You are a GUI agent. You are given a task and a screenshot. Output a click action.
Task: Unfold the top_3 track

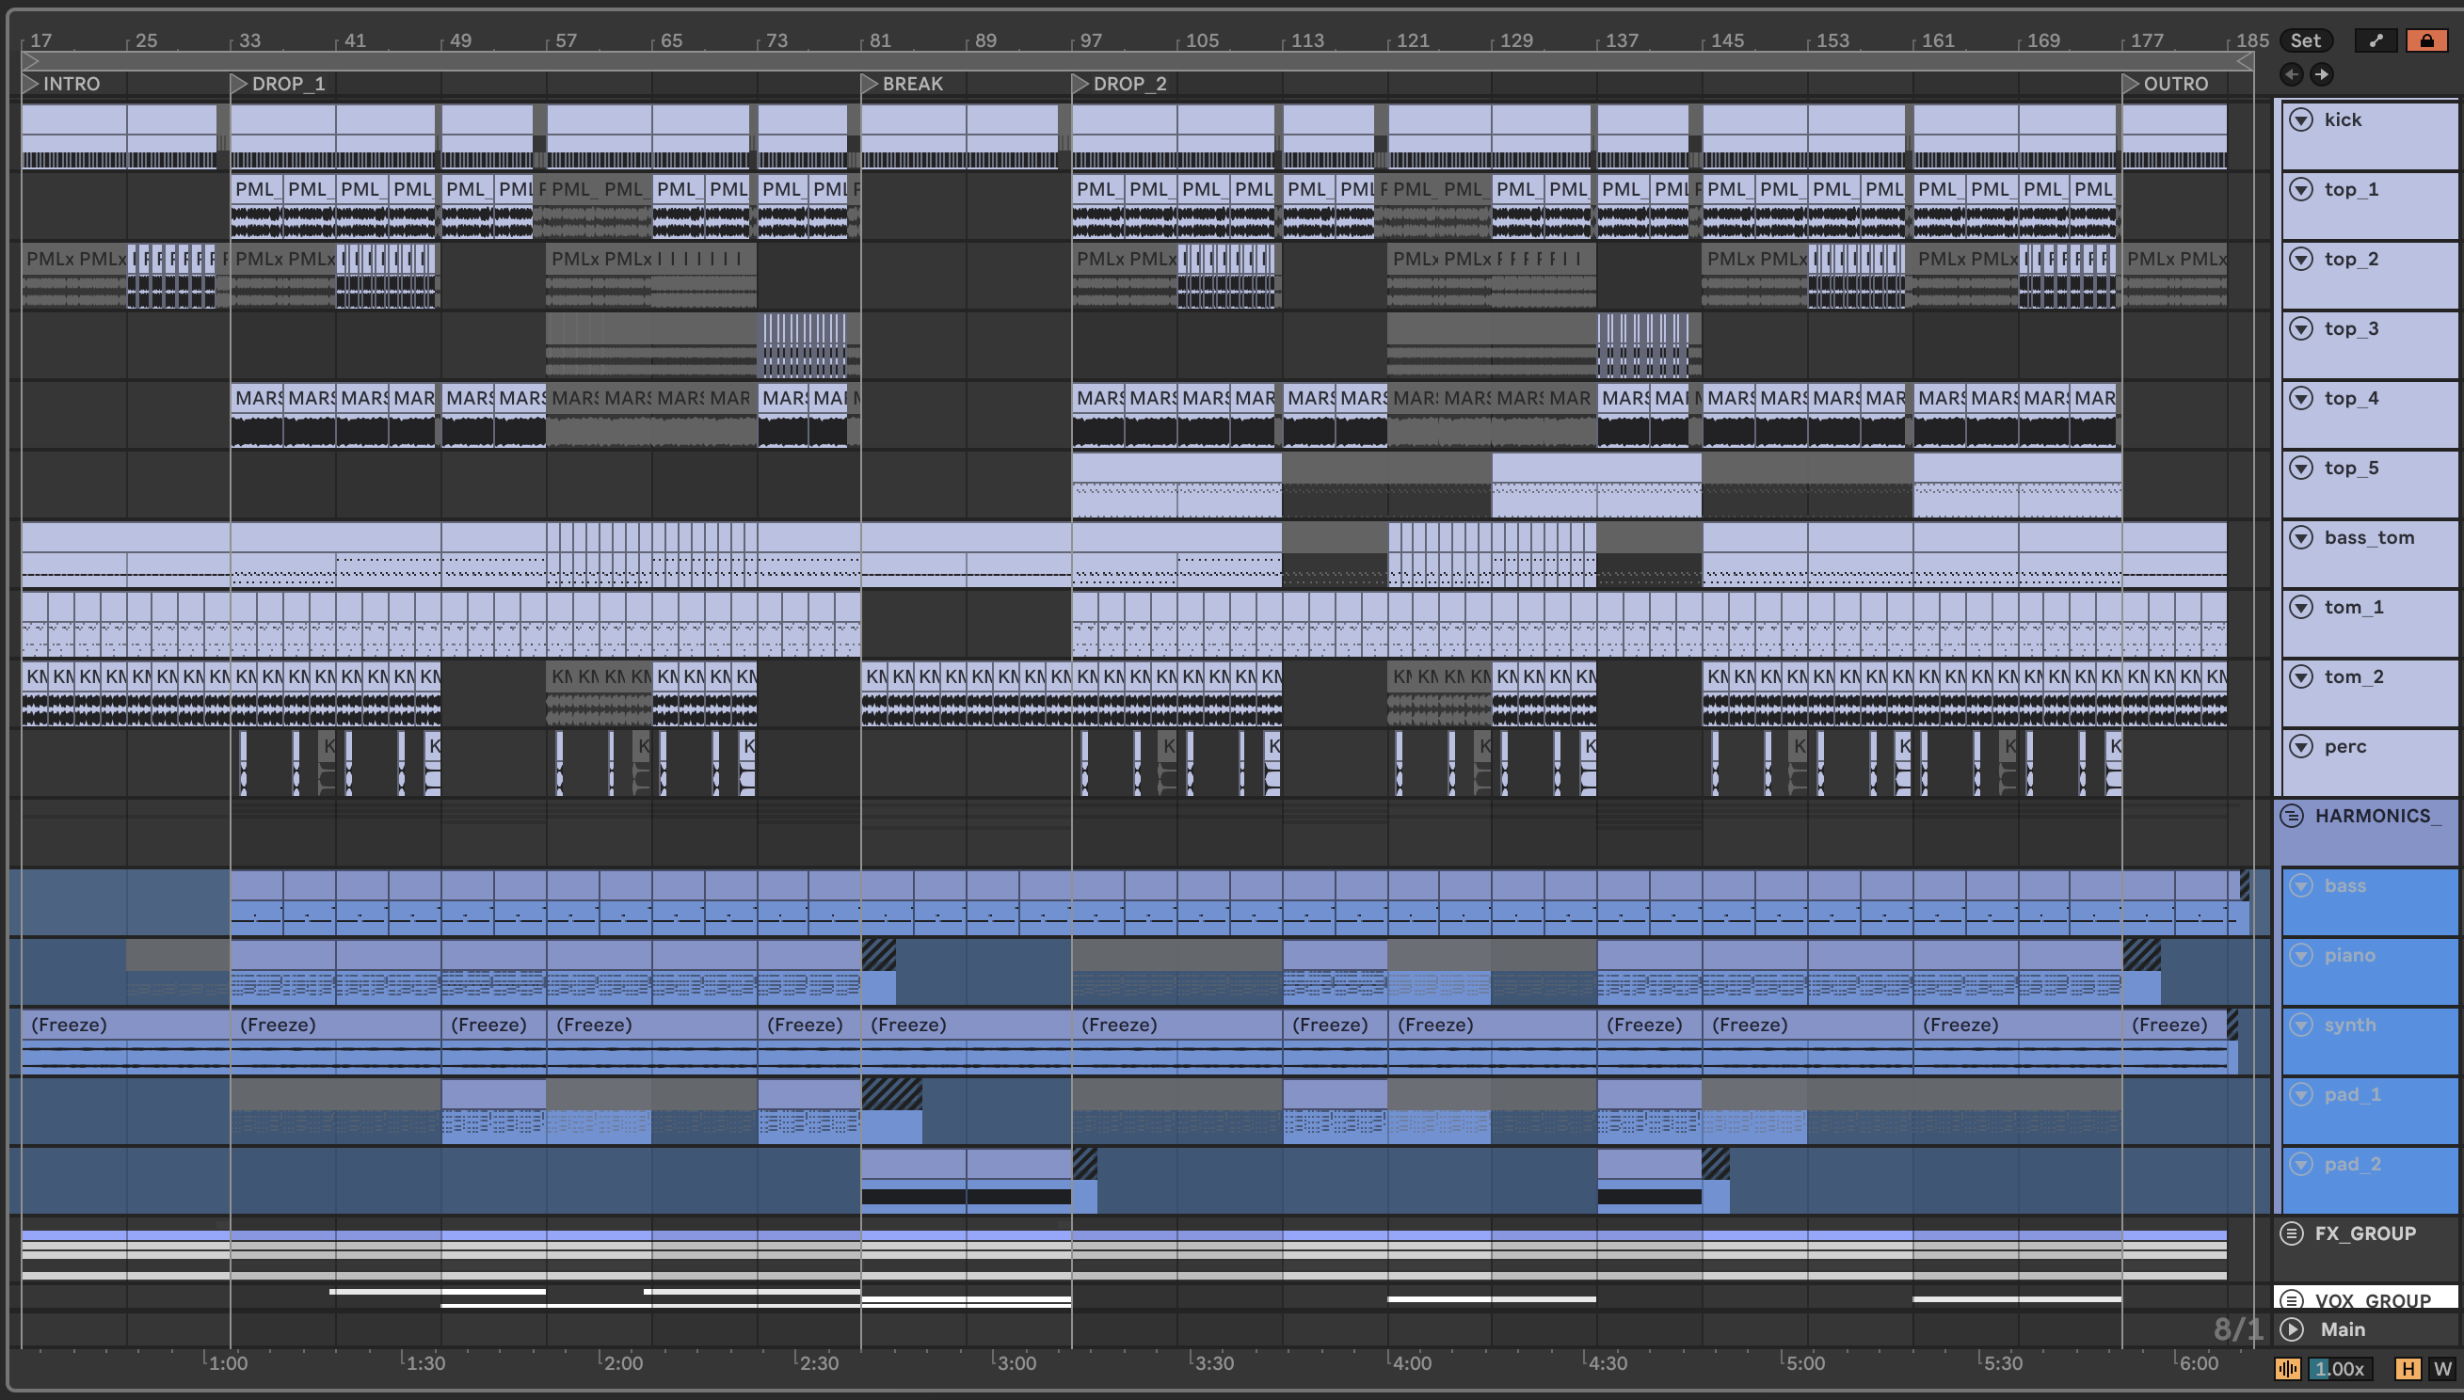point(2300,329)
